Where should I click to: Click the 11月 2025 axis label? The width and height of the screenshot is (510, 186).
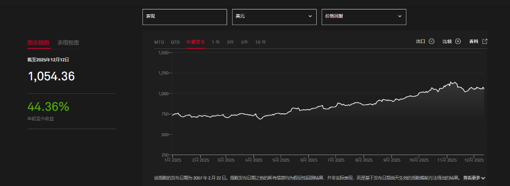(x=447, y=160)
